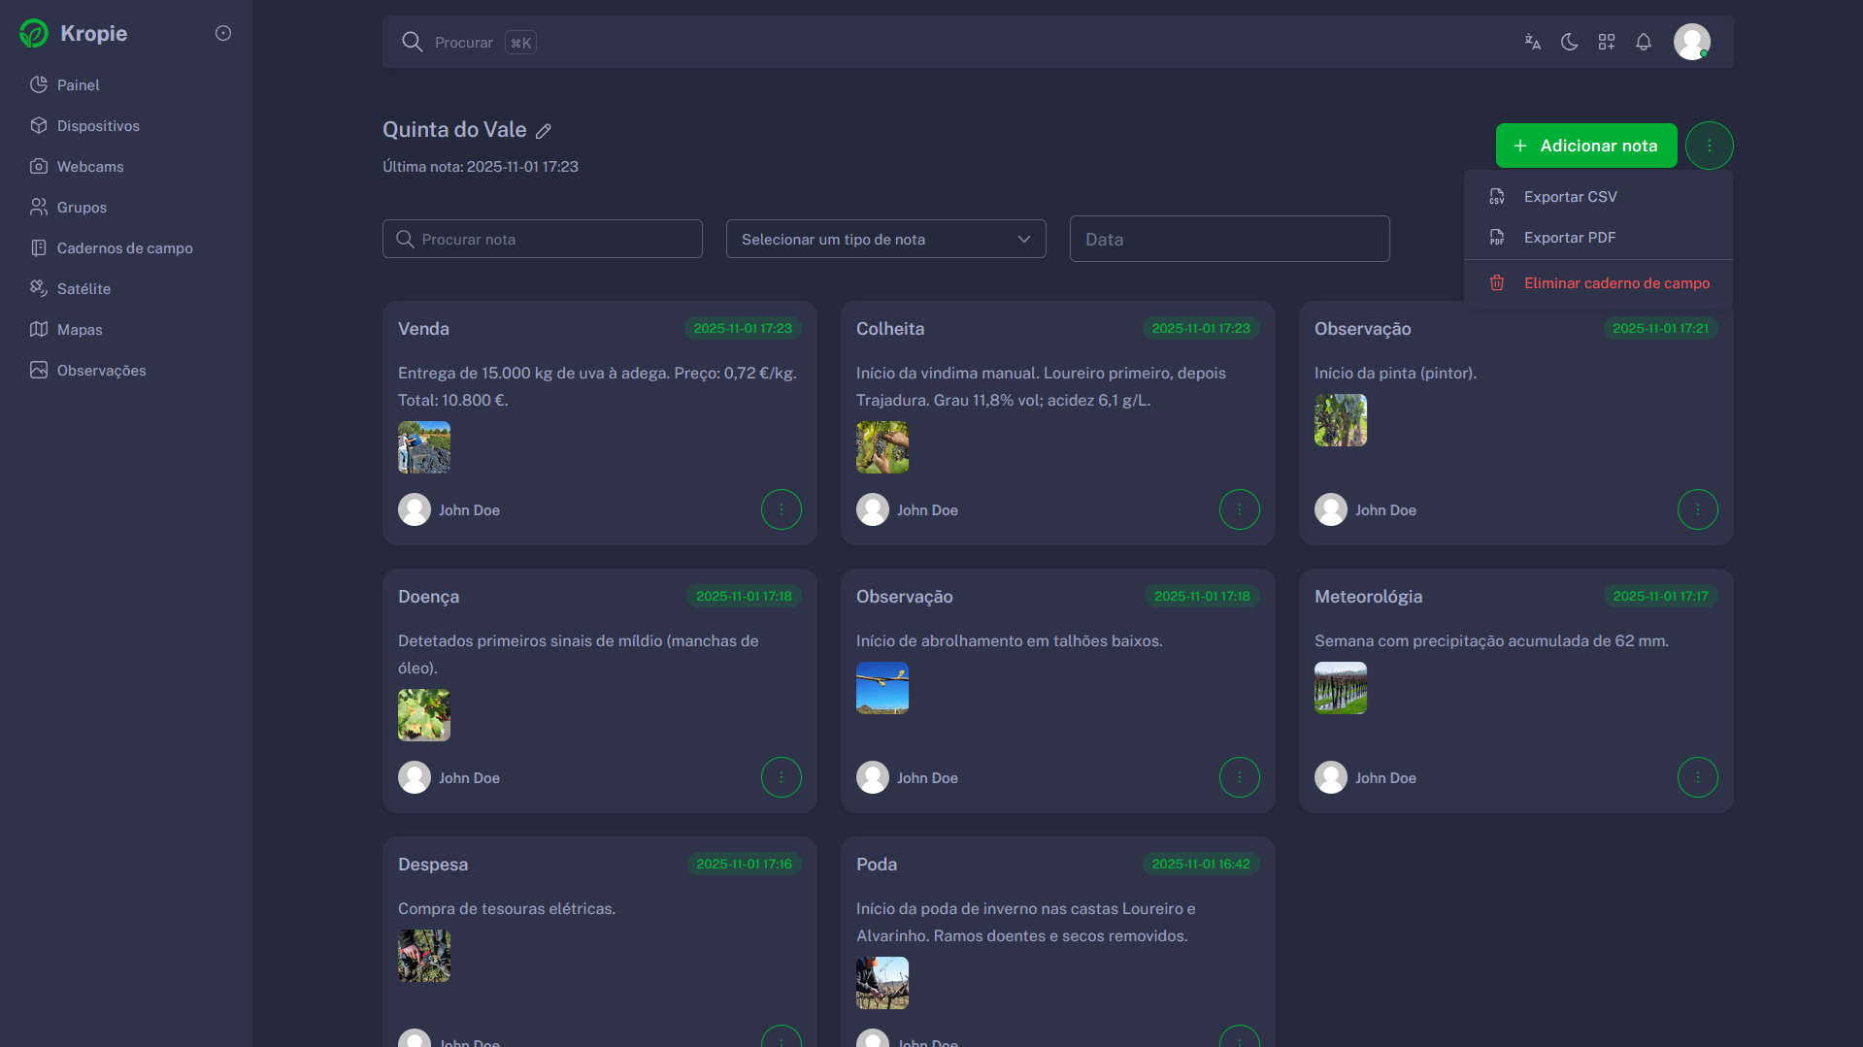Open options menu on Meteorológia note
This screenshot has height=1047, width=1863.
(1697, 777)
